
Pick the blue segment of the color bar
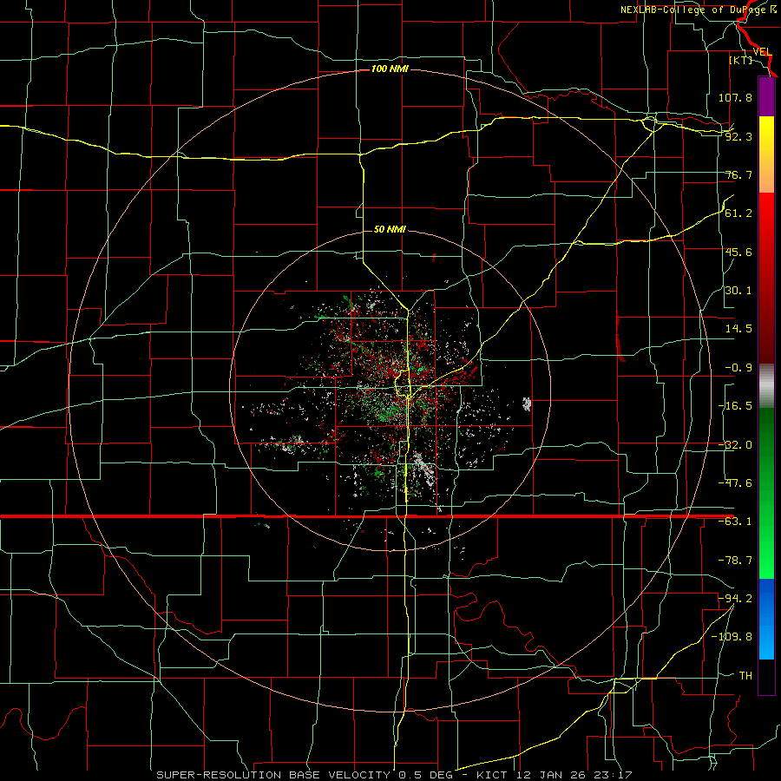click(766, 619)
